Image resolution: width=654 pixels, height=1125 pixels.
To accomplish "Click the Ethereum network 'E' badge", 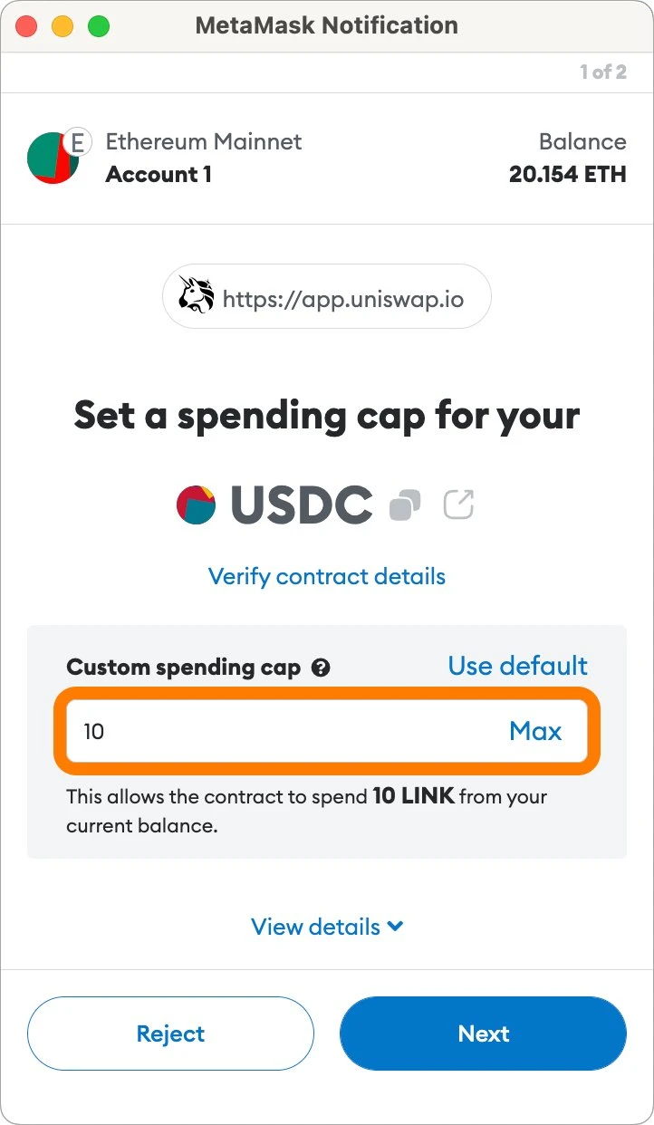I will coord(78,142).
